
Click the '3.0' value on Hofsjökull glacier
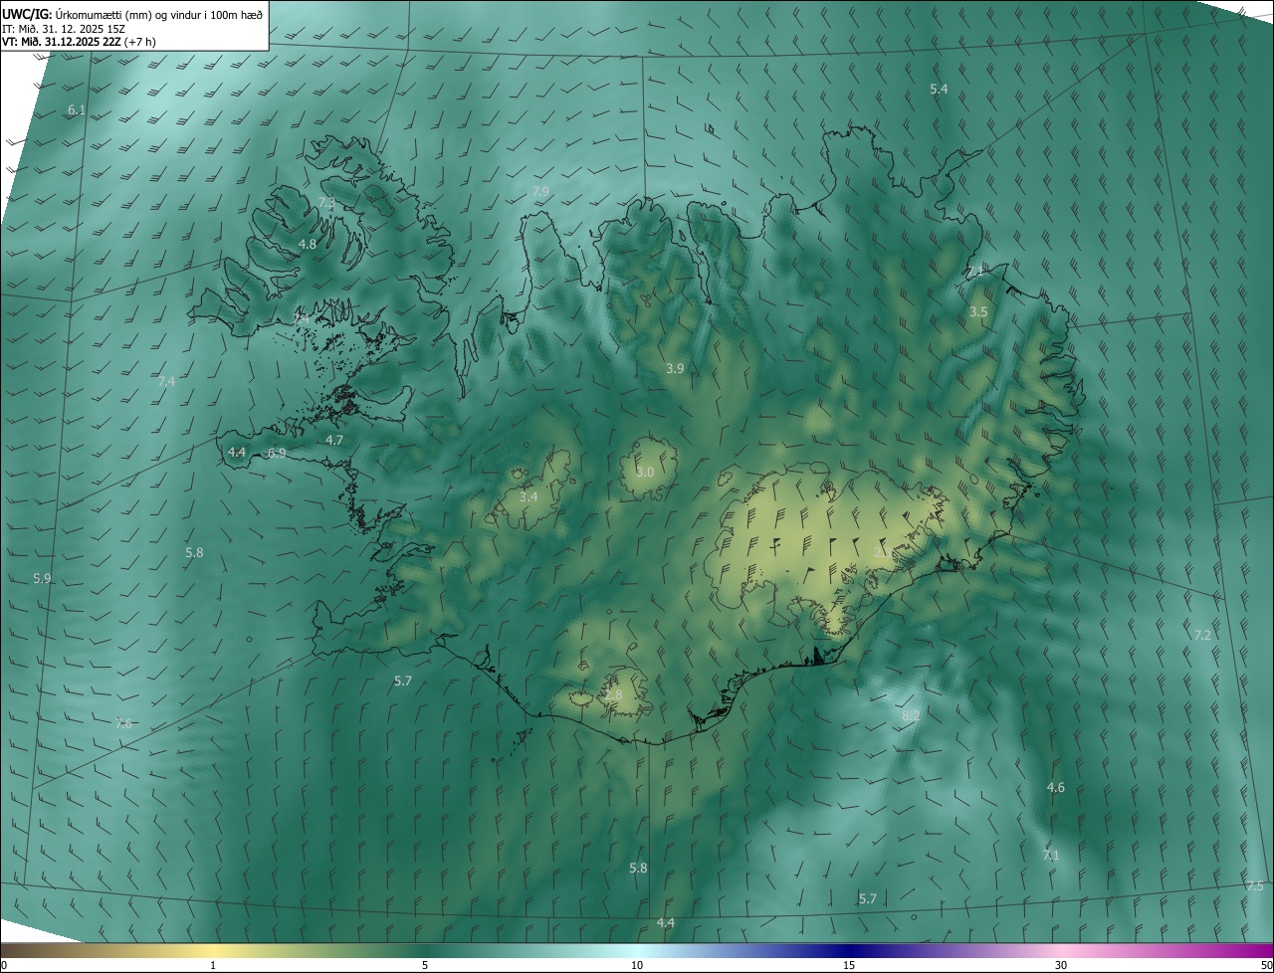tap(645, 473)
